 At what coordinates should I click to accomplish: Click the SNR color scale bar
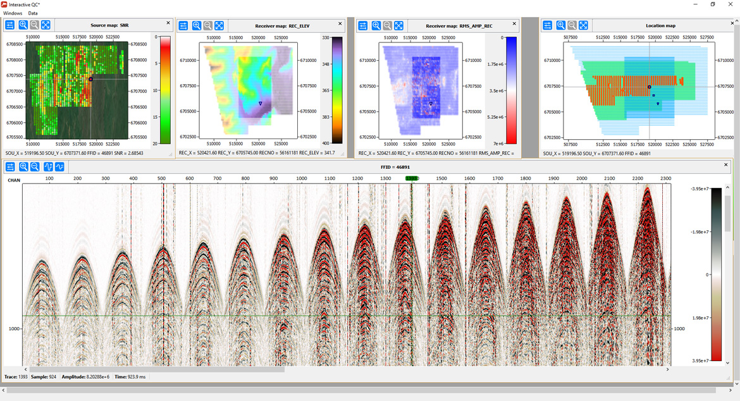[165, 90]
